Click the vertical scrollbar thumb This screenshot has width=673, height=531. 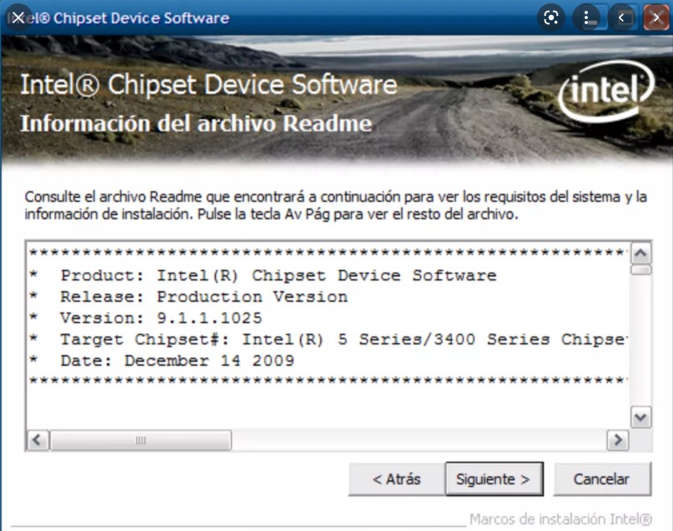(x=640, y=270)
